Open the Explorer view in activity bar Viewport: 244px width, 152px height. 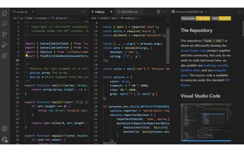(5, 13)
